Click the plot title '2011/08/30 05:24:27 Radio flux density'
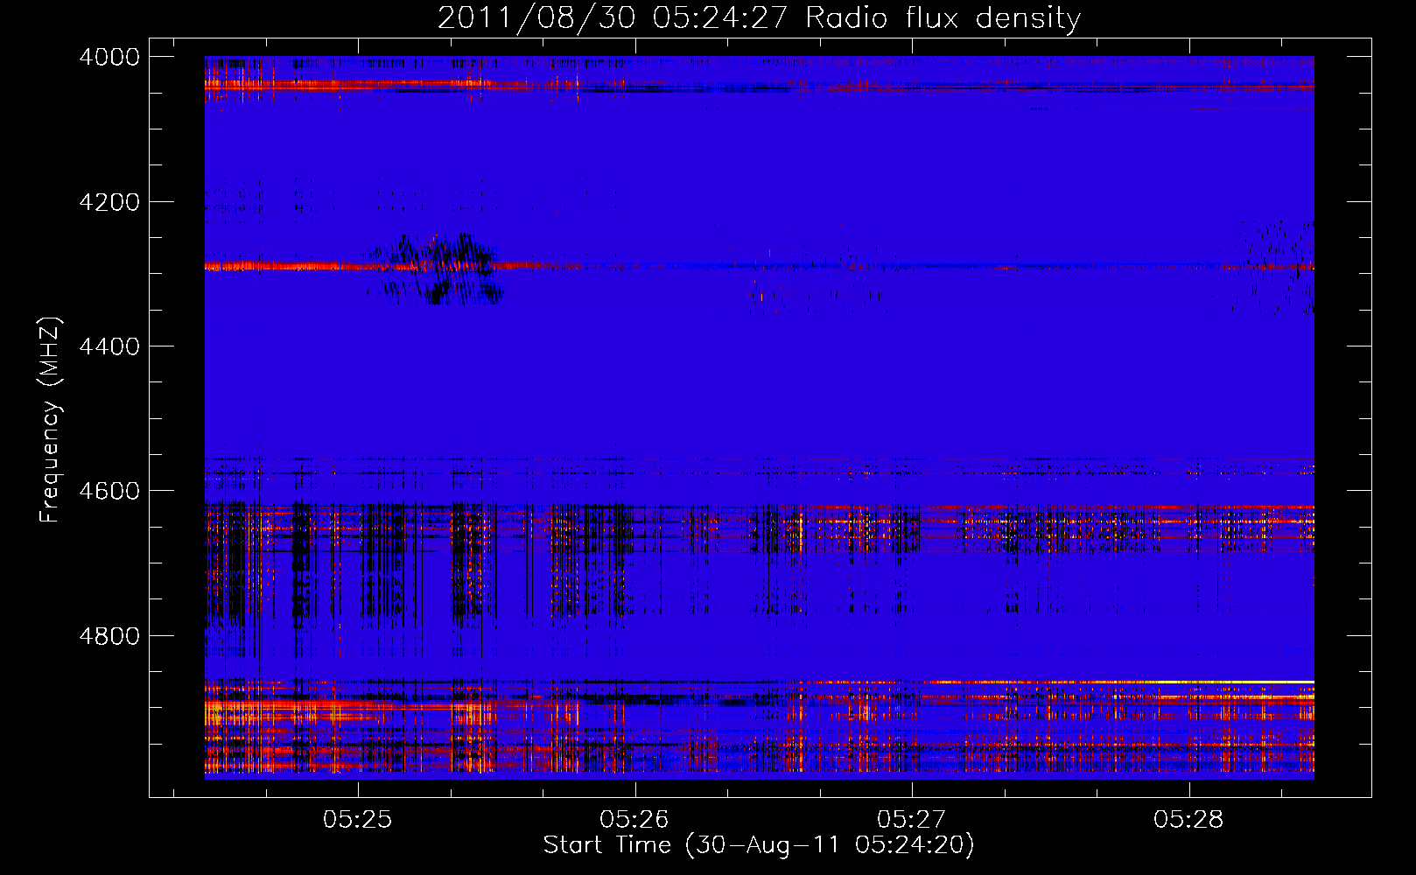Viewport: 1416px width, 875px height. [x=759, y=17]
